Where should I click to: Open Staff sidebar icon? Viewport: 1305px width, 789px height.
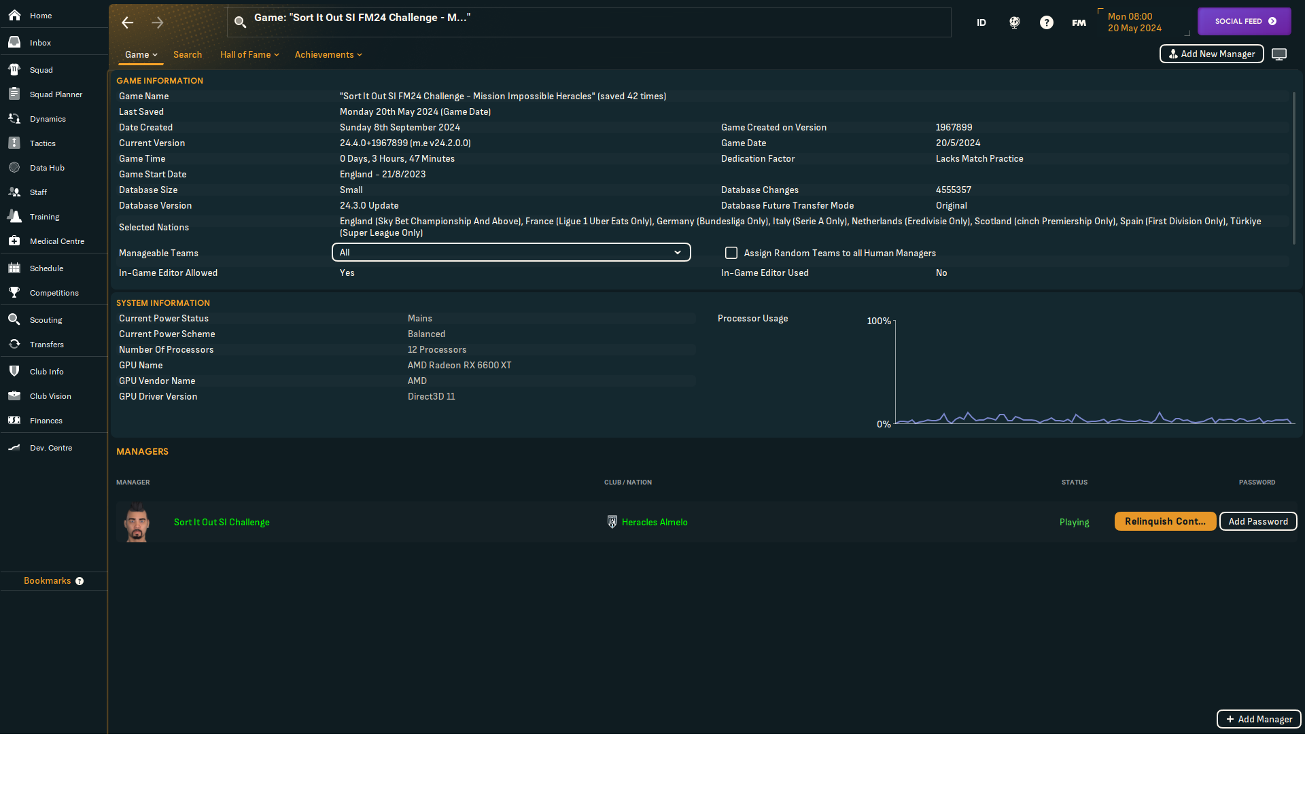[14, 192]
